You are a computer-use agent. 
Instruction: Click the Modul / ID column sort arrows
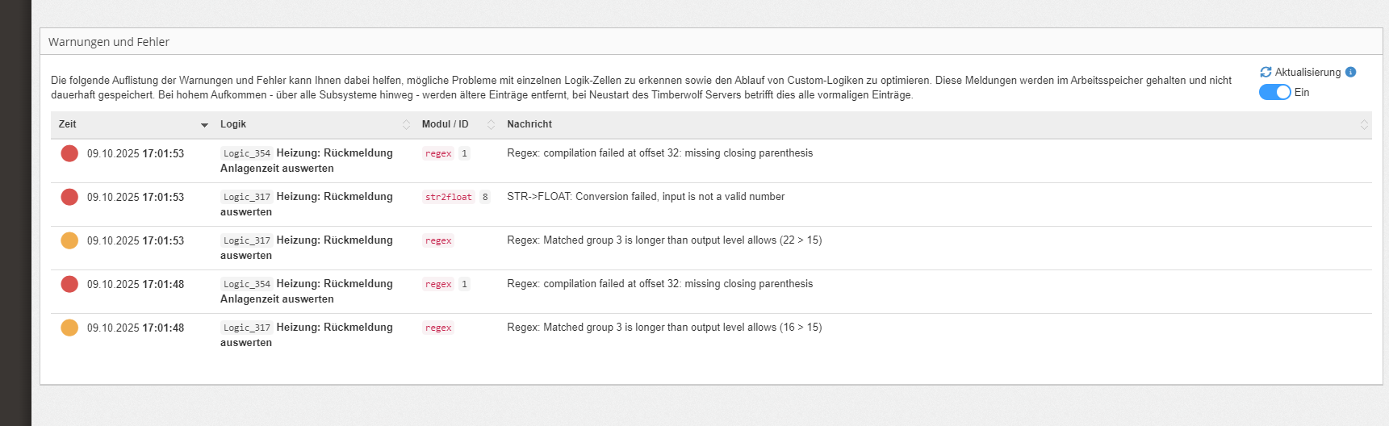tap(491, 124)
